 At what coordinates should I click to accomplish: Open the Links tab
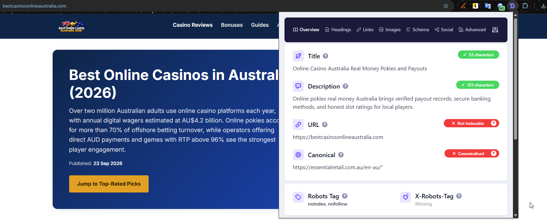point(365,30)
